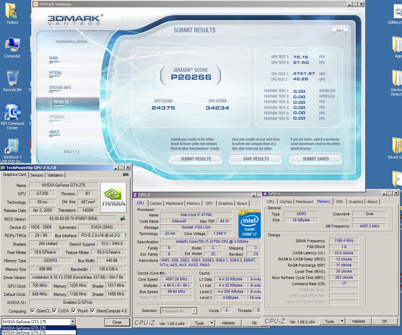Click the CAS# Latency value 10.0 clocks
402x335 pixels.
click(344, 253)
